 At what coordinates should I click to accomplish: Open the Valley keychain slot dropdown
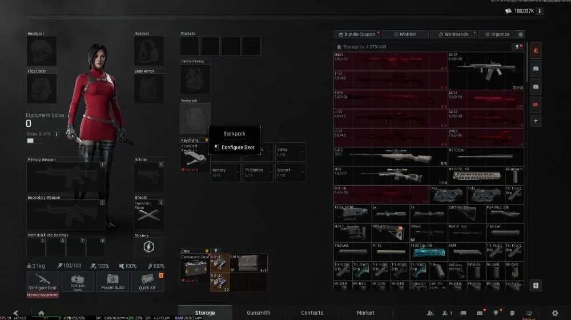click(290, 152)
